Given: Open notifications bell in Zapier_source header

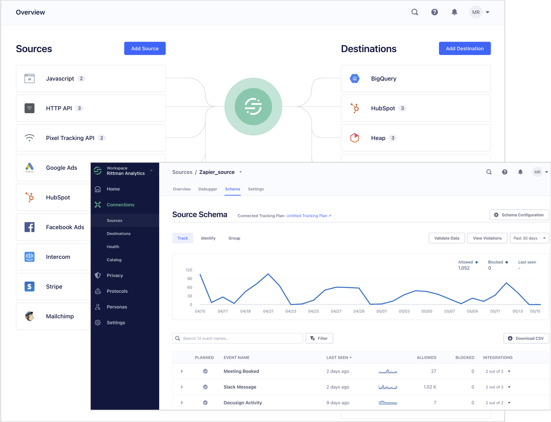Looking at the screenshot, I should pyautogui.click(x=520, y=172).
